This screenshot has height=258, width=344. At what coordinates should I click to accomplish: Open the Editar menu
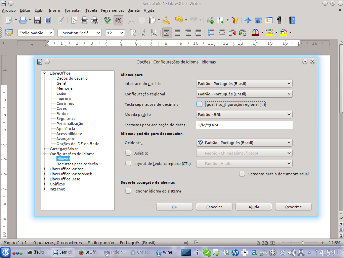[x=25, y=10]
